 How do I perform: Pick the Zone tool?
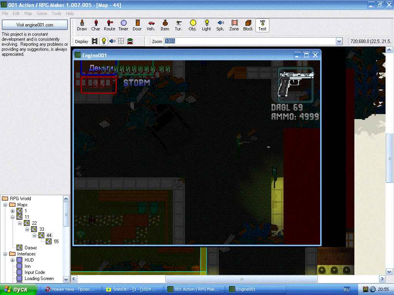[x=234, y=25]
